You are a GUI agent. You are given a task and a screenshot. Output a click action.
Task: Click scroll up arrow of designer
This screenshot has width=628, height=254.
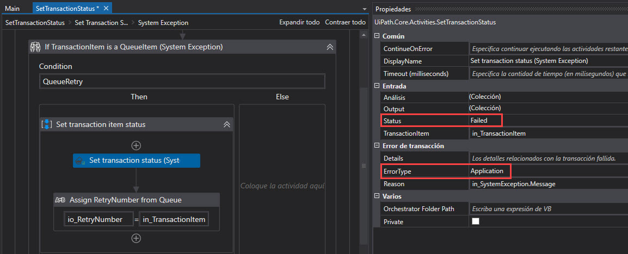(x=364, y=35)
